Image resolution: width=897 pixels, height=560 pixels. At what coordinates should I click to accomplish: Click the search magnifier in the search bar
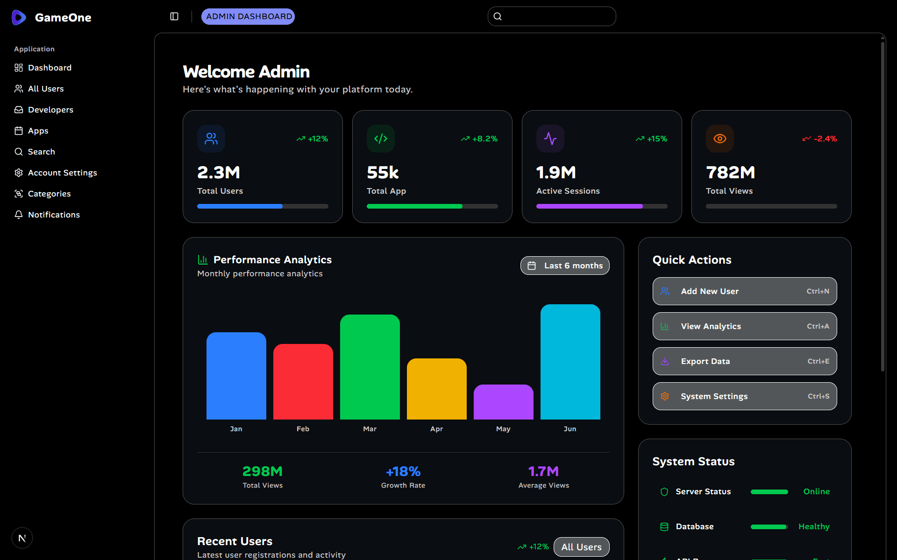497,16
